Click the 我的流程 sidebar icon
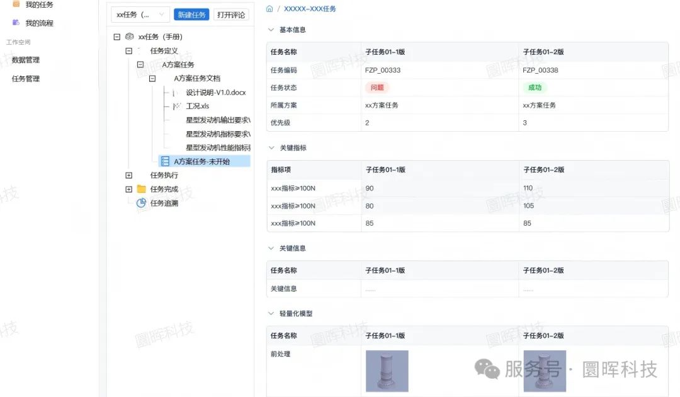The width and height of the screenshot is (680, 397). click(16, 23)
